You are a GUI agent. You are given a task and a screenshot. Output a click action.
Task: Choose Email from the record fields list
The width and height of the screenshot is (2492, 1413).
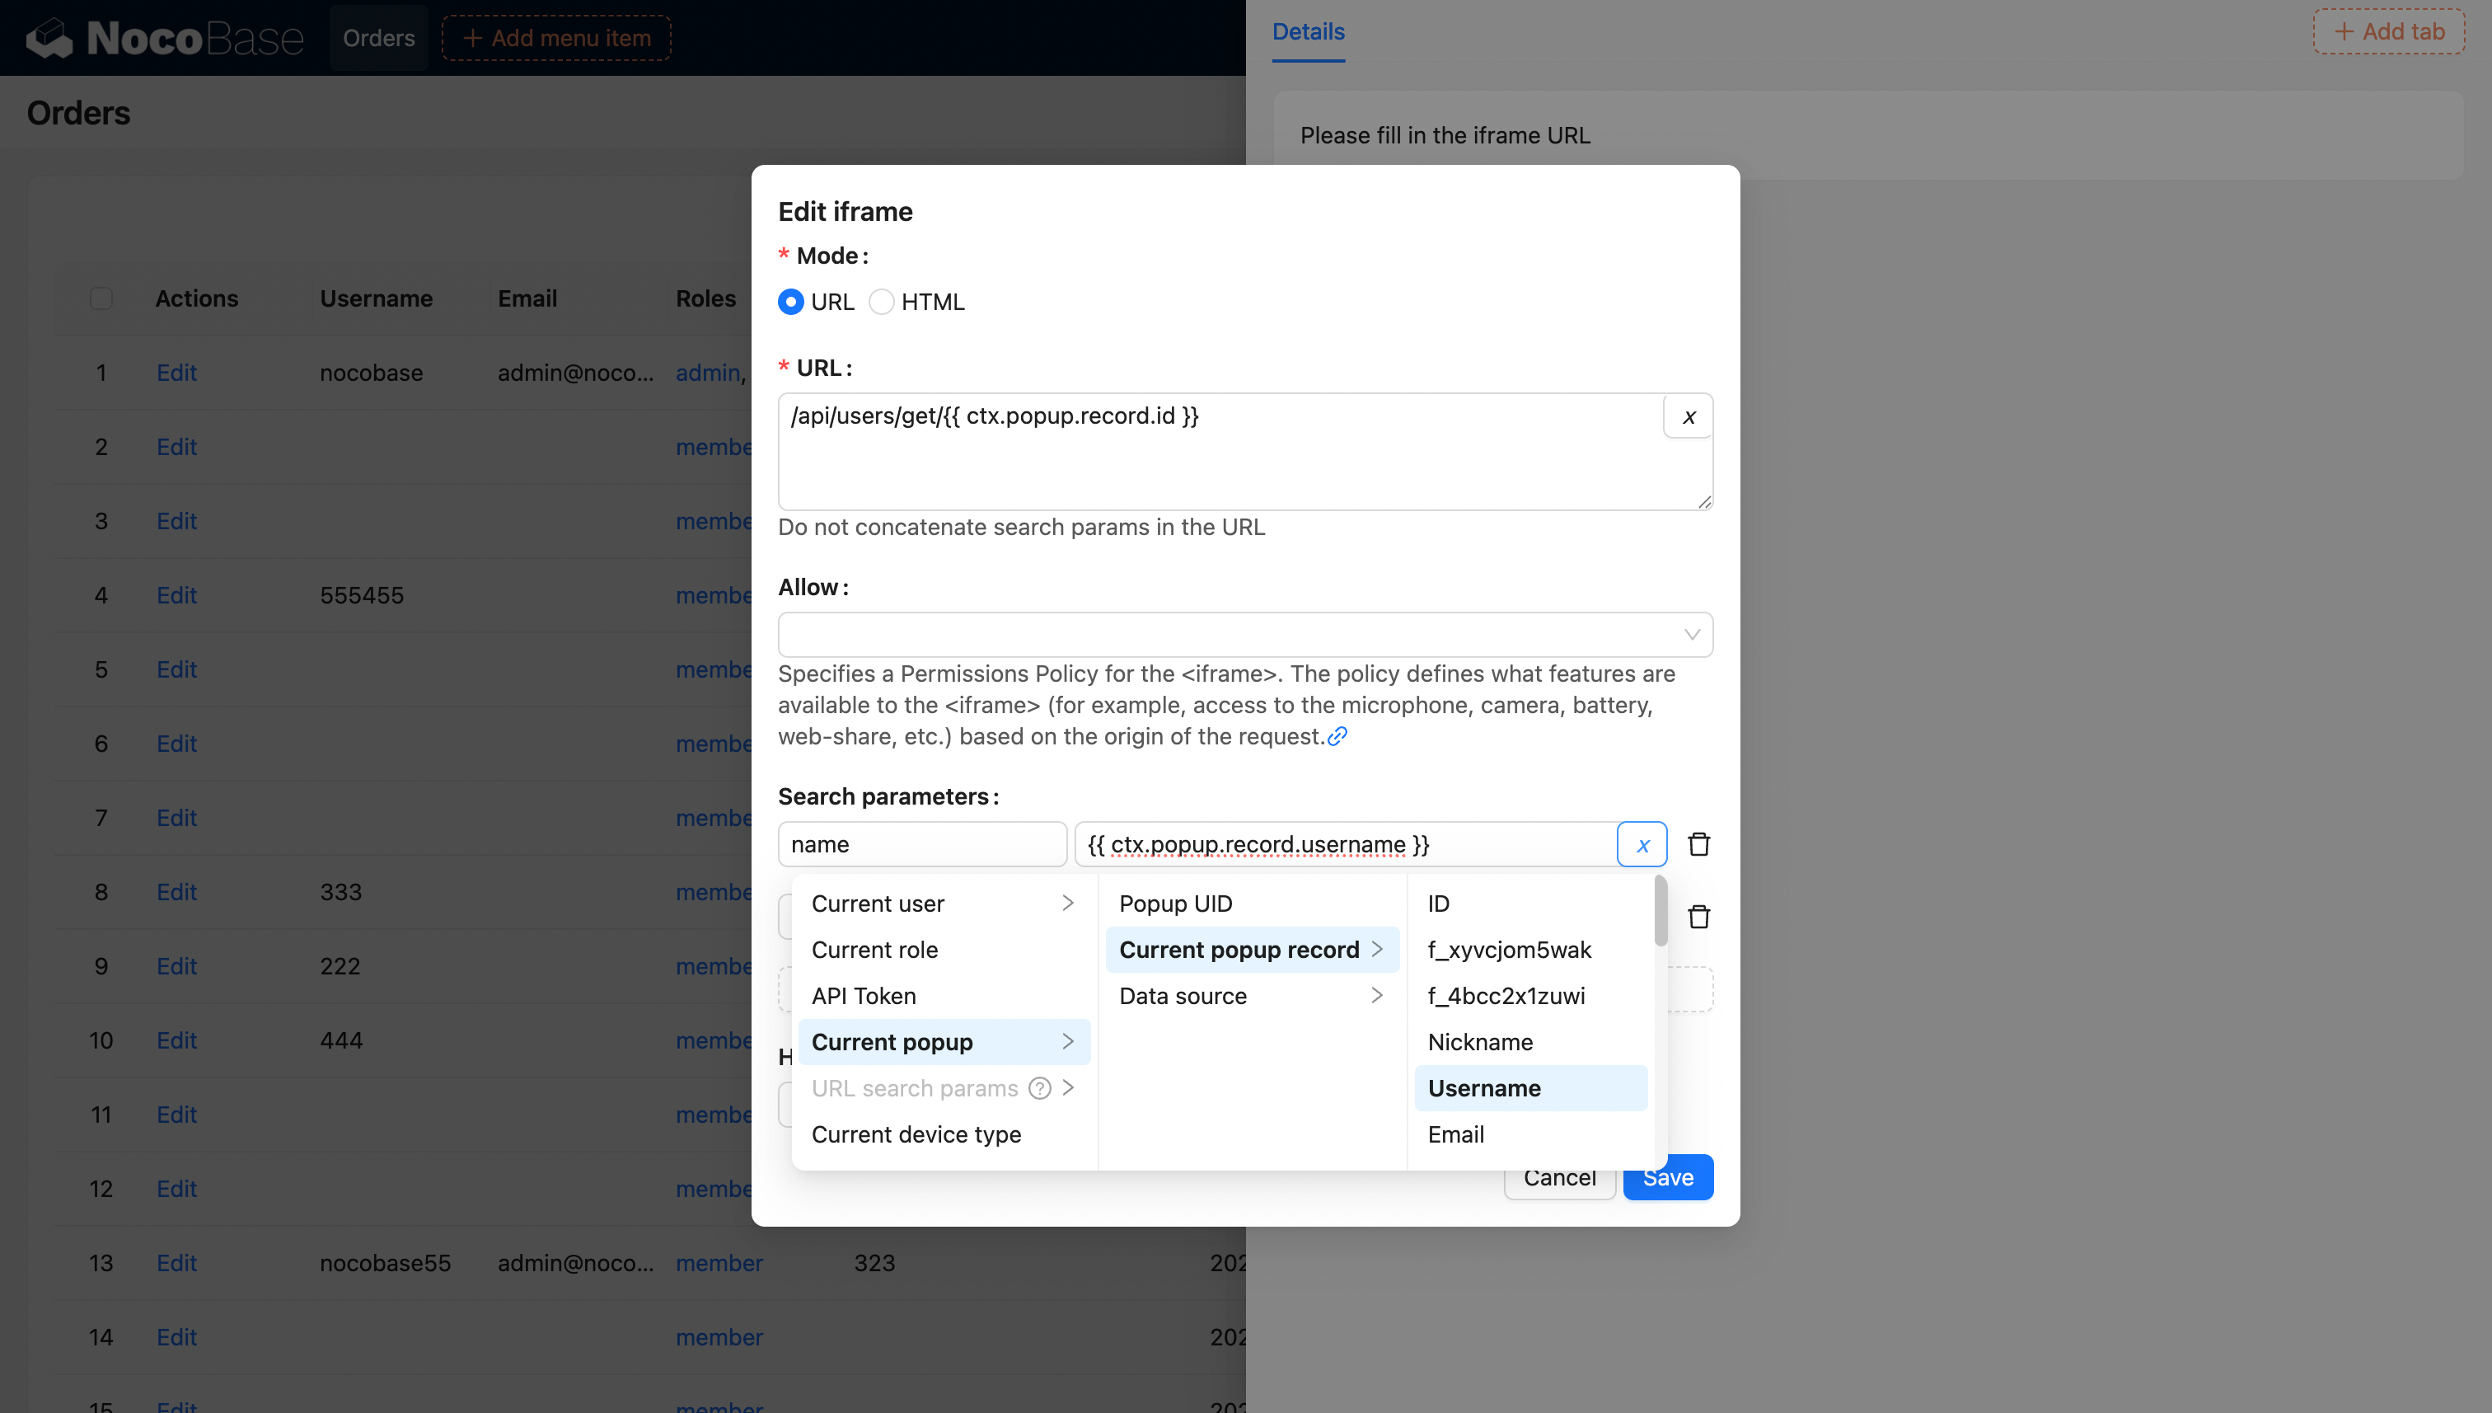tap(1455, 1134)
